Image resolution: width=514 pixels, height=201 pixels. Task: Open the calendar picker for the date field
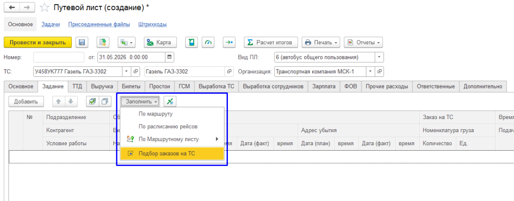click(170, 57)
